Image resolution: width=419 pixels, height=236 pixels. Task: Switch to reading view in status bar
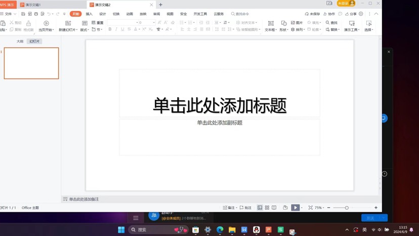click(274, 208)
